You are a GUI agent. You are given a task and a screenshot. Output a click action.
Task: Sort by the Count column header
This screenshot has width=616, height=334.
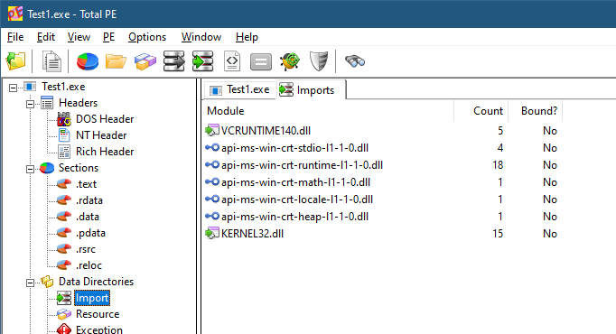[481, 111]
